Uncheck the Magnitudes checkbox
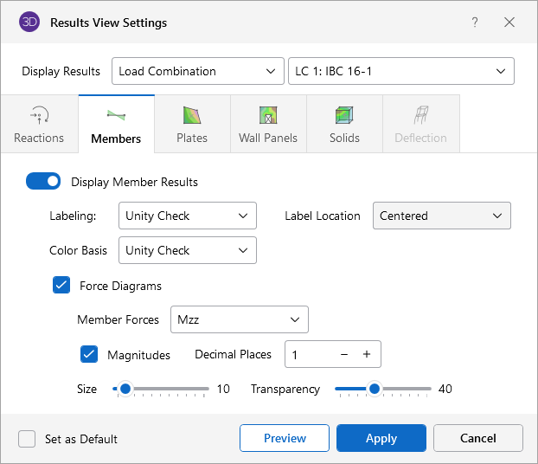This screenshot has height=464, width=538. pyautogui.click(x=89, y=354)
